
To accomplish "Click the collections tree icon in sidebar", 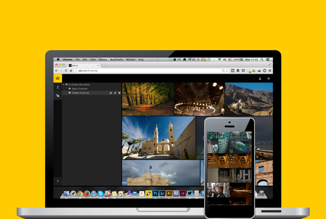I will (x=58, y=96).
